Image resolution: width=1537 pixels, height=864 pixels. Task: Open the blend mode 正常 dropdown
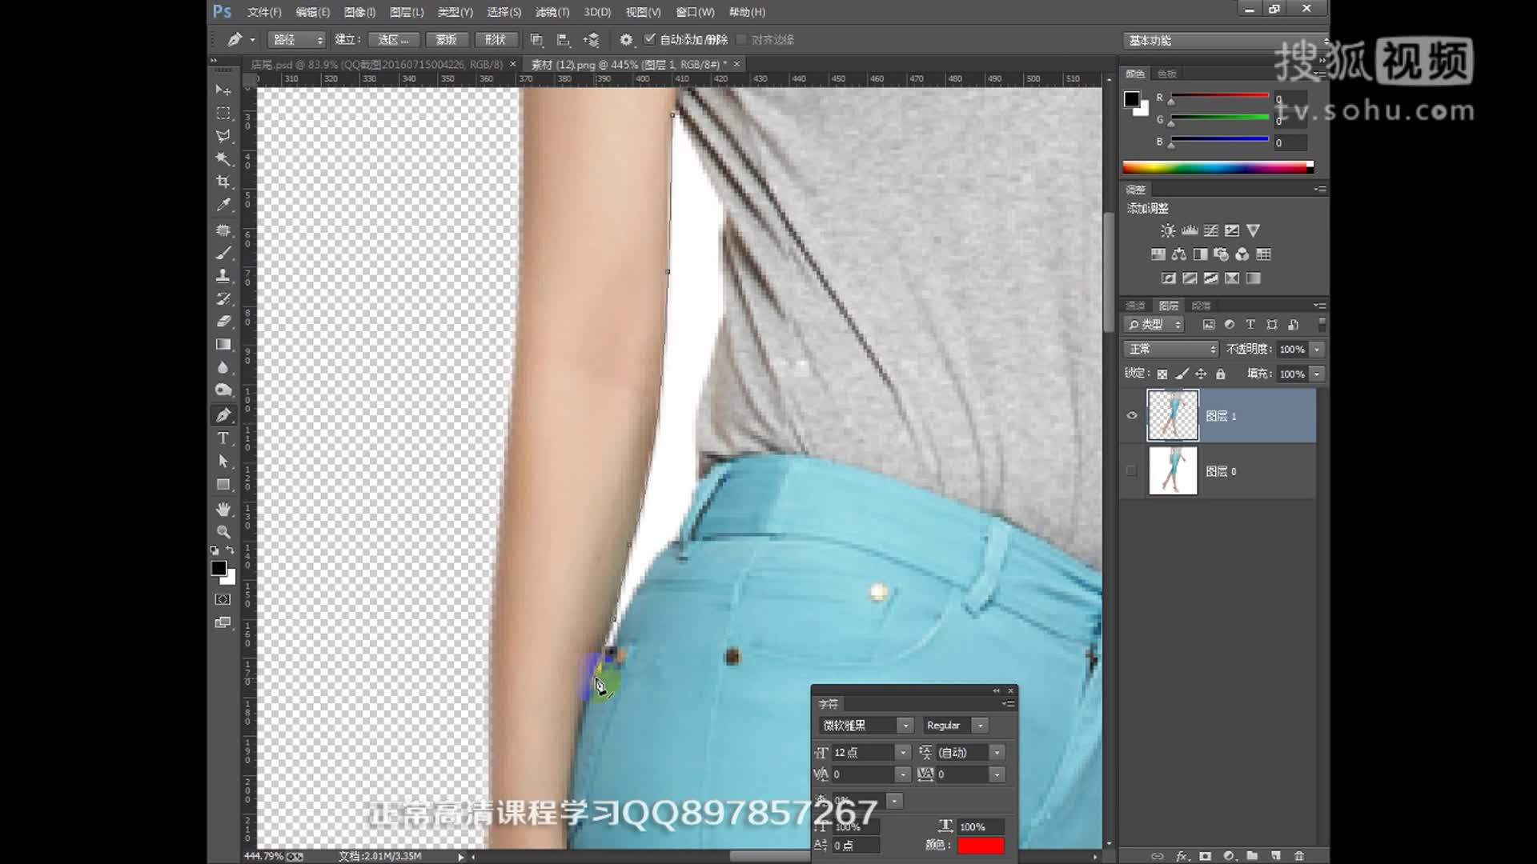[1171, 349]
